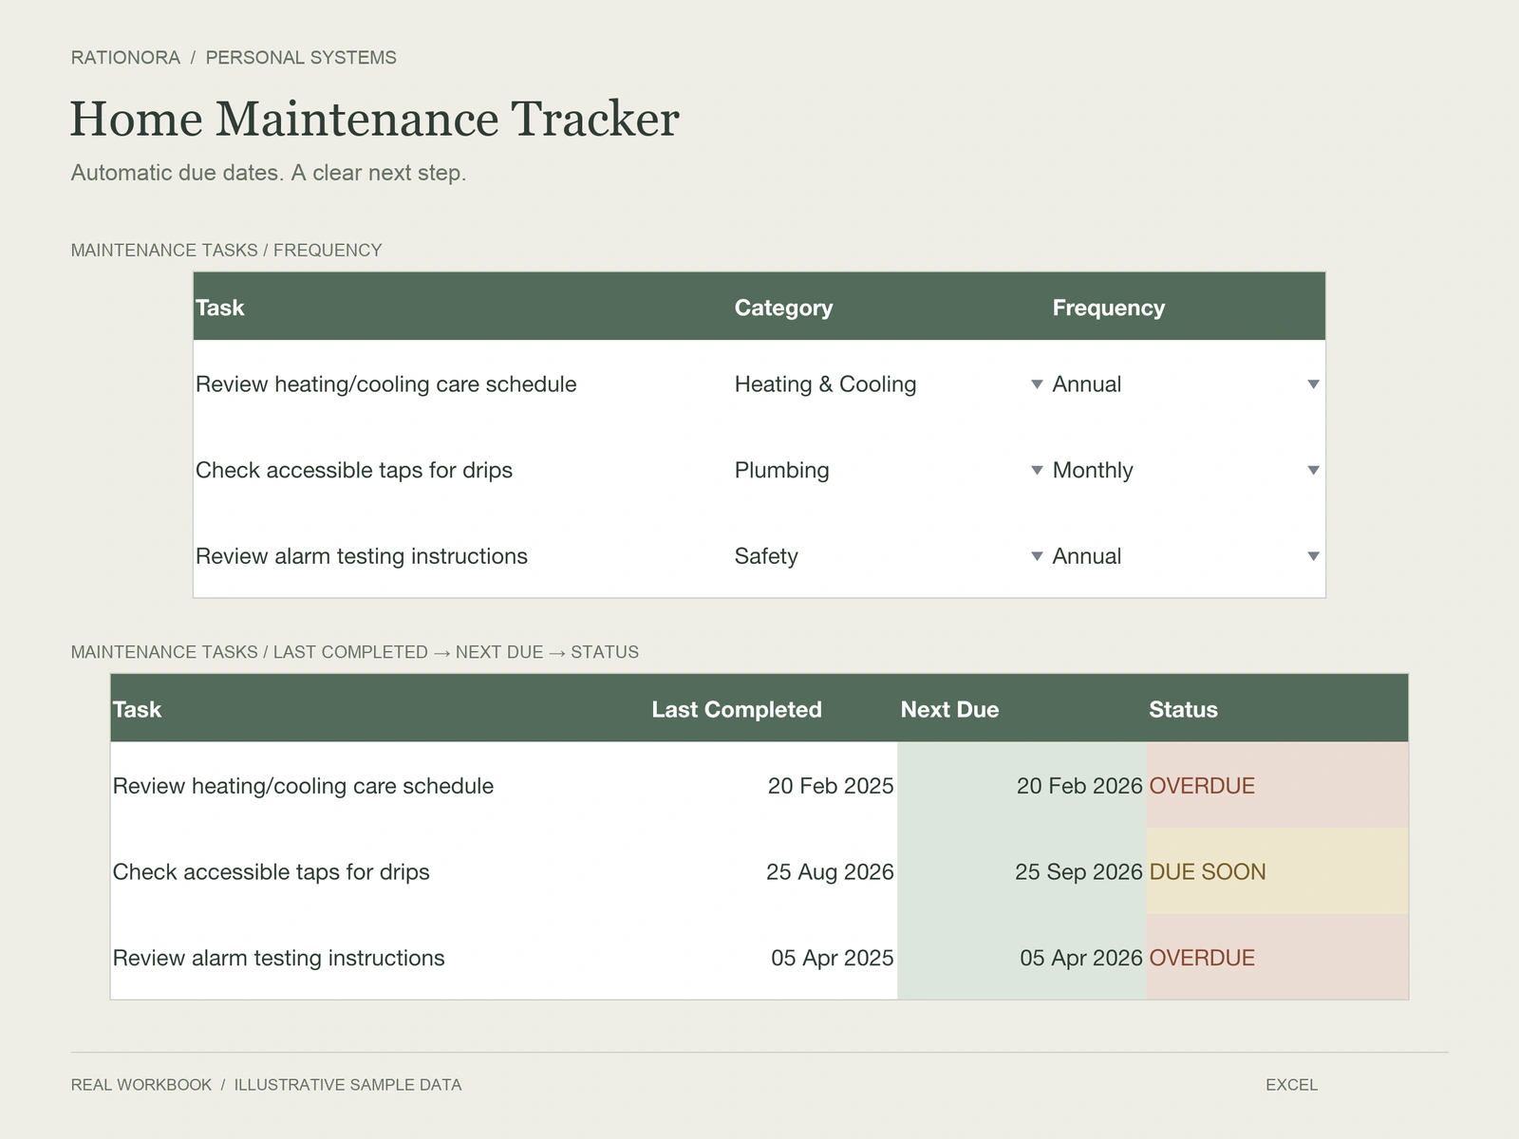Screen dimensions: 1519x1139
Task: Select the Next Due column header
Action: 949,710
